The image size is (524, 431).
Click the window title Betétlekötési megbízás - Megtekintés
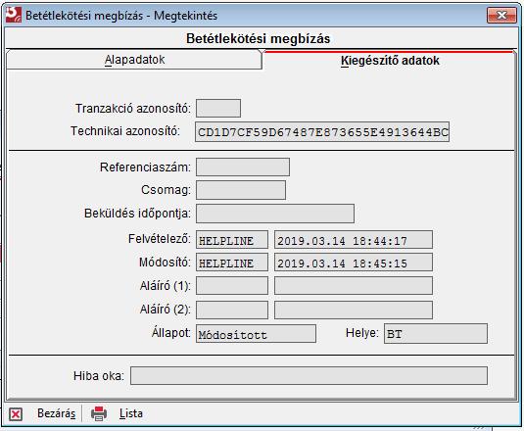tap(121, 16)
